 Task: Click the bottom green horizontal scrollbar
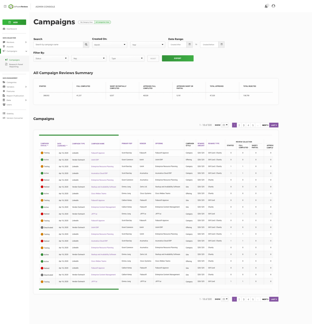coord(79,289)
